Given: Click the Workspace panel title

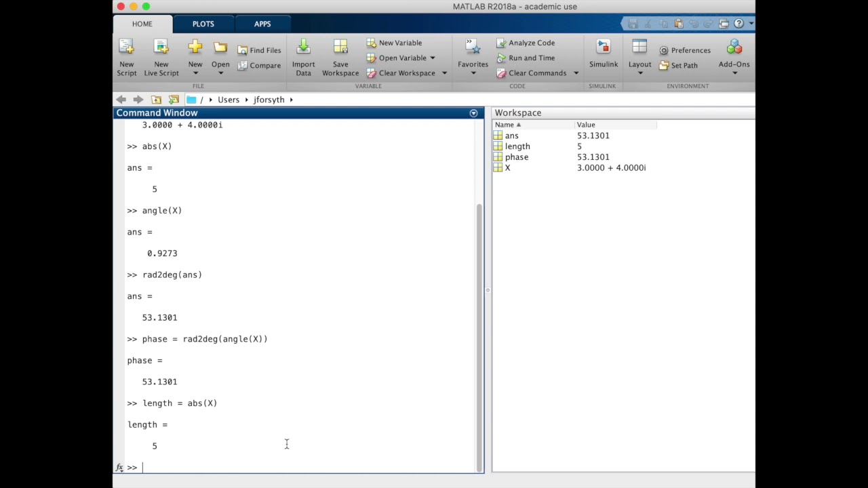Looking at the screenshot, I should 518,113.
